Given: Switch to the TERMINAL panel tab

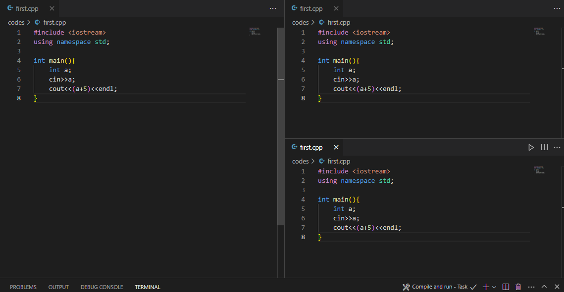Looking at the screenshot, I should (148, 287).
